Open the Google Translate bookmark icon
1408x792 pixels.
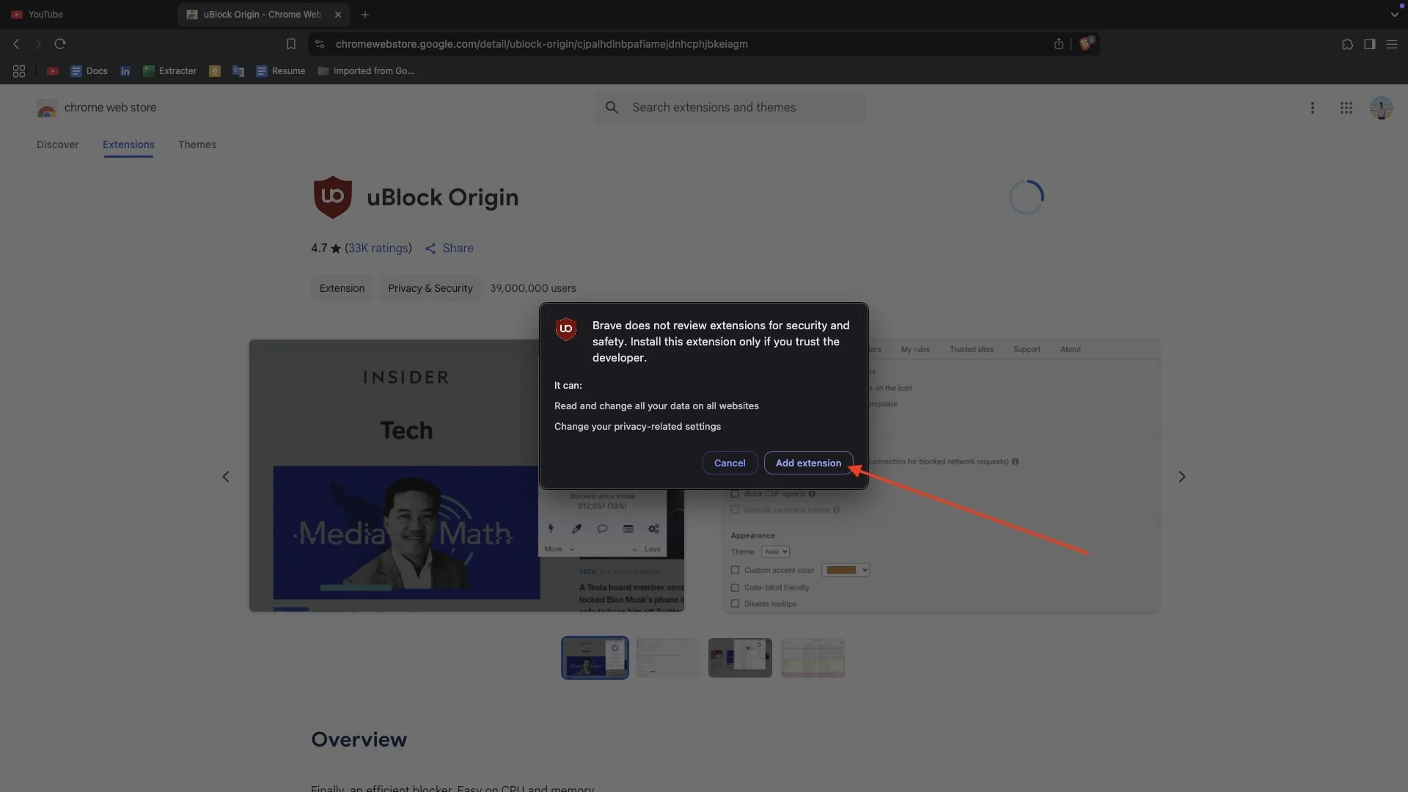pyautogui.click(x=238, y=71)
